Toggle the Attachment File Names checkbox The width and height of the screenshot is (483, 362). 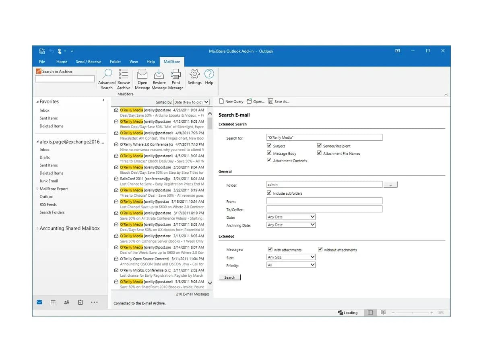(x=319, y=153)
